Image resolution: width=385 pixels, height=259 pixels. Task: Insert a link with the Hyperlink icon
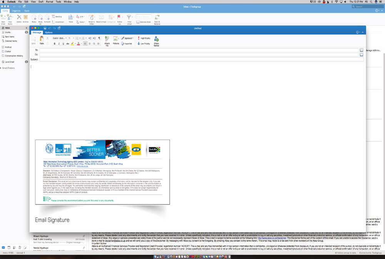(x=127, y=44)
